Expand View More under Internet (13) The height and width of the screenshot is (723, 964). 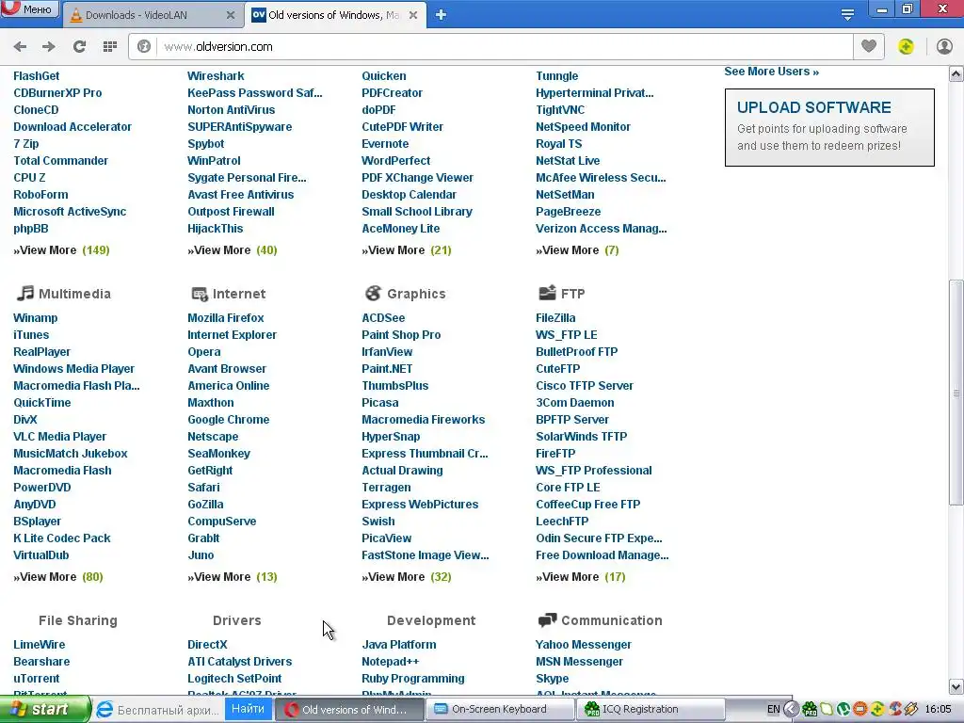(233, 577)
